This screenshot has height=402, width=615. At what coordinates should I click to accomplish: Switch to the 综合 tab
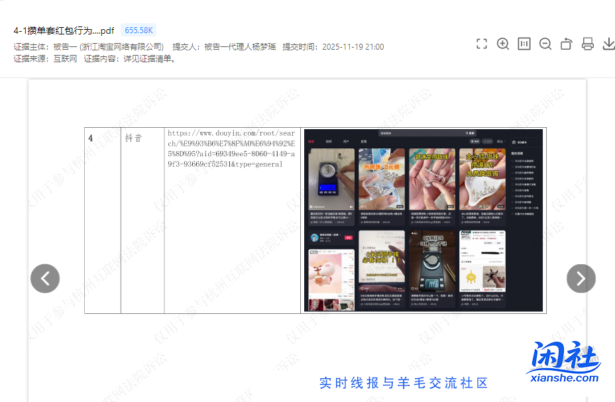click(311, 140)
